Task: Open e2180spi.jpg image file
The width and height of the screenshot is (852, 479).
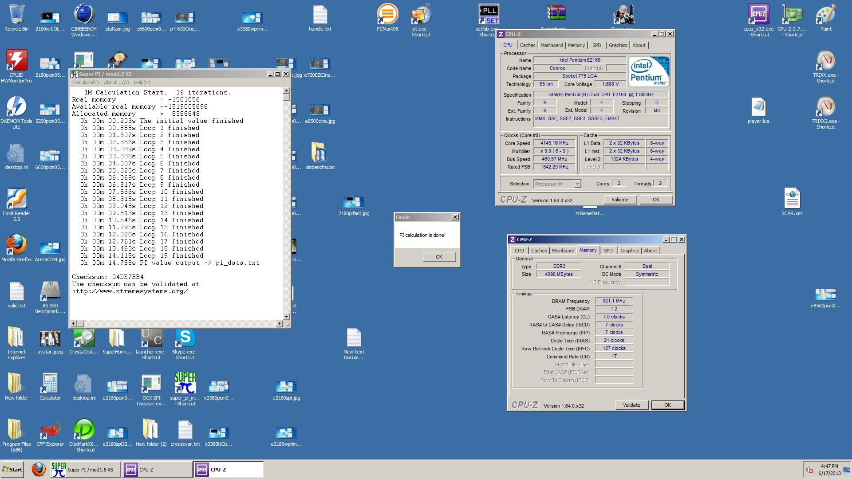Action: point(286,390)
